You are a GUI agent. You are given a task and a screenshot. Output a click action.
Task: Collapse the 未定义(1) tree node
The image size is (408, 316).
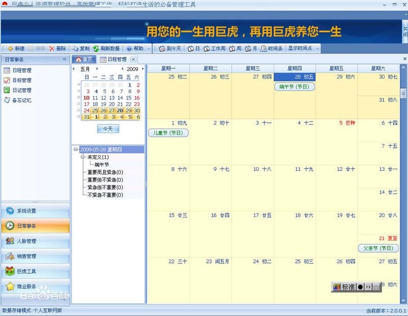(83, 157)
